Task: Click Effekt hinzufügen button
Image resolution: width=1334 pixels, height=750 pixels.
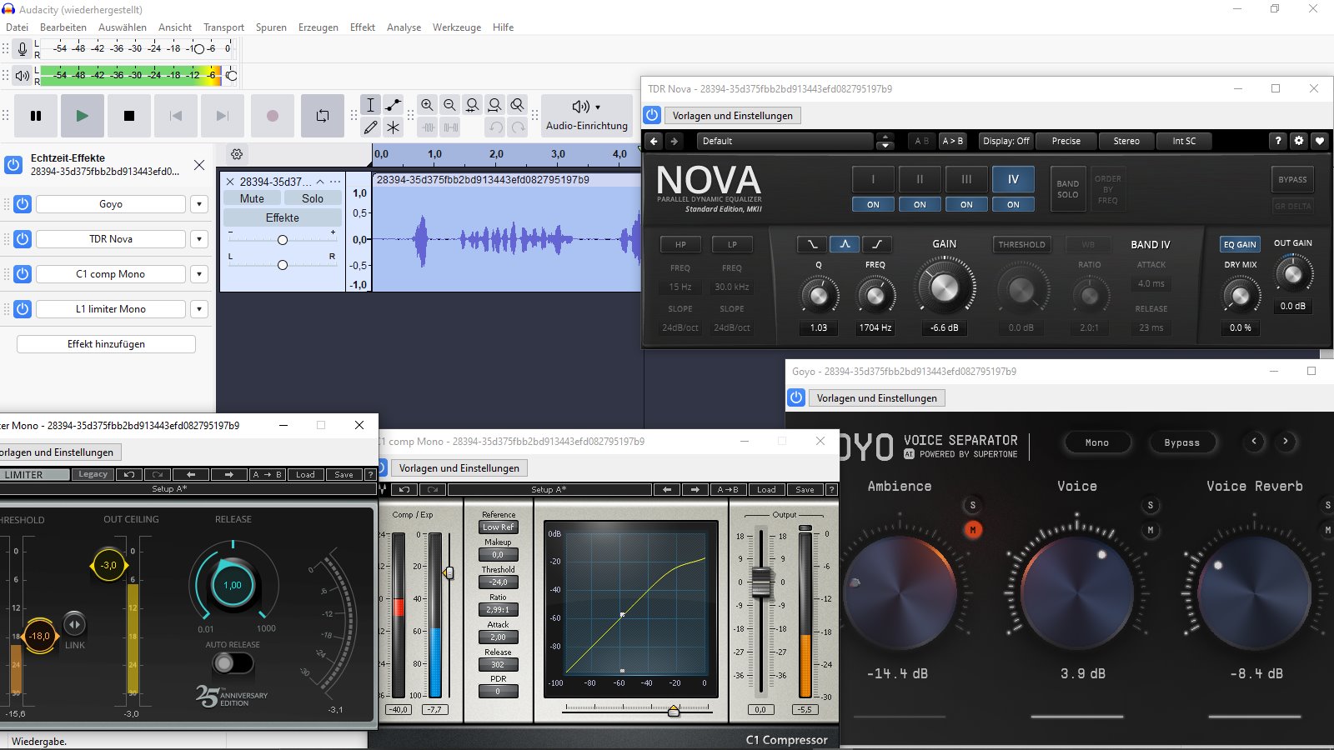Action: 106,344
